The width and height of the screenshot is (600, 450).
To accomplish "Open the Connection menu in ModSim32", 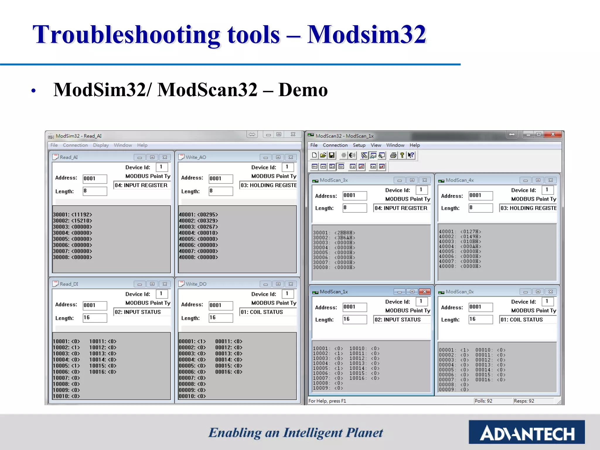I will [x=75, y=145].
